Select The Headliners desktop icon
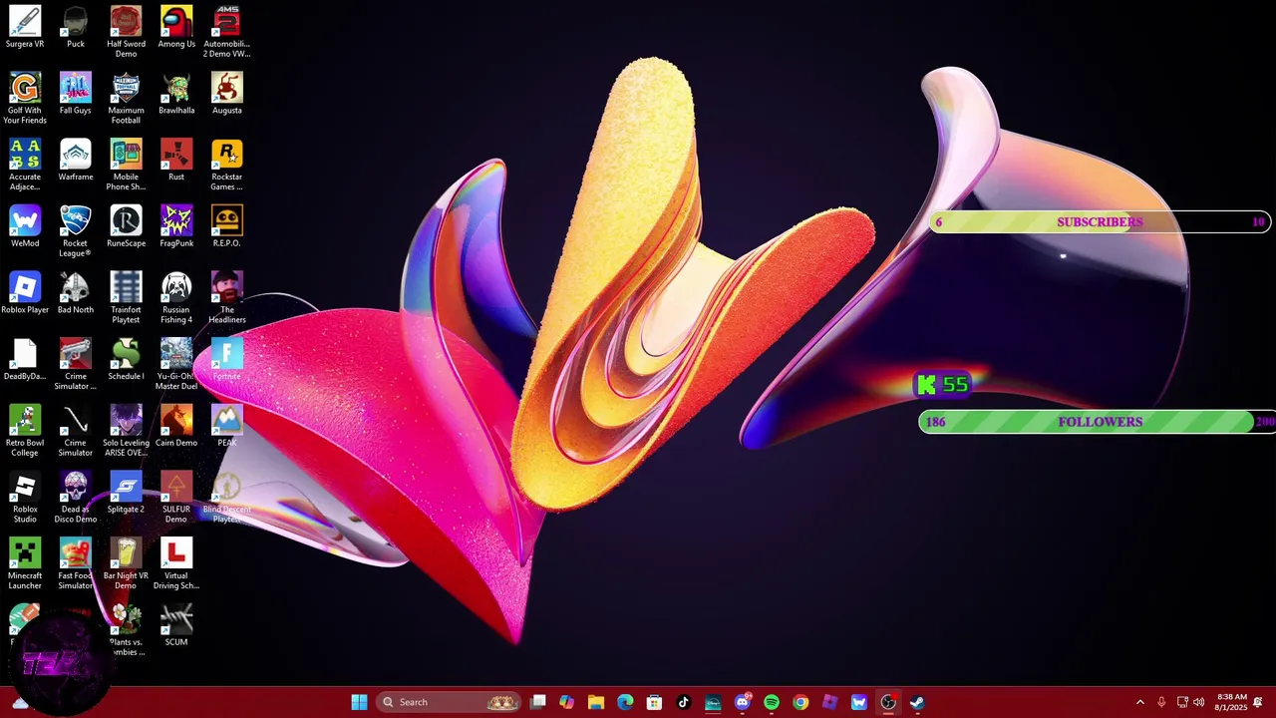The image size is (1276, 718). 227,297
